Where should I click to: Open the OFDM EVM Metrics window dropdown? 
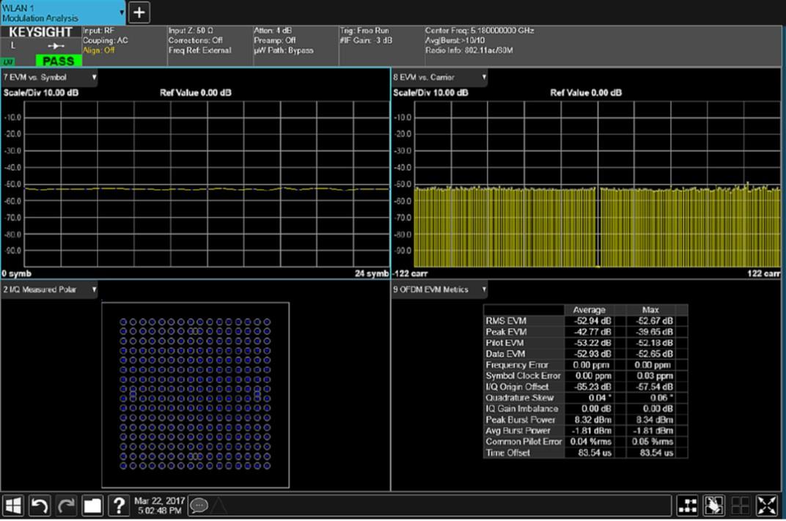[484, 290]
